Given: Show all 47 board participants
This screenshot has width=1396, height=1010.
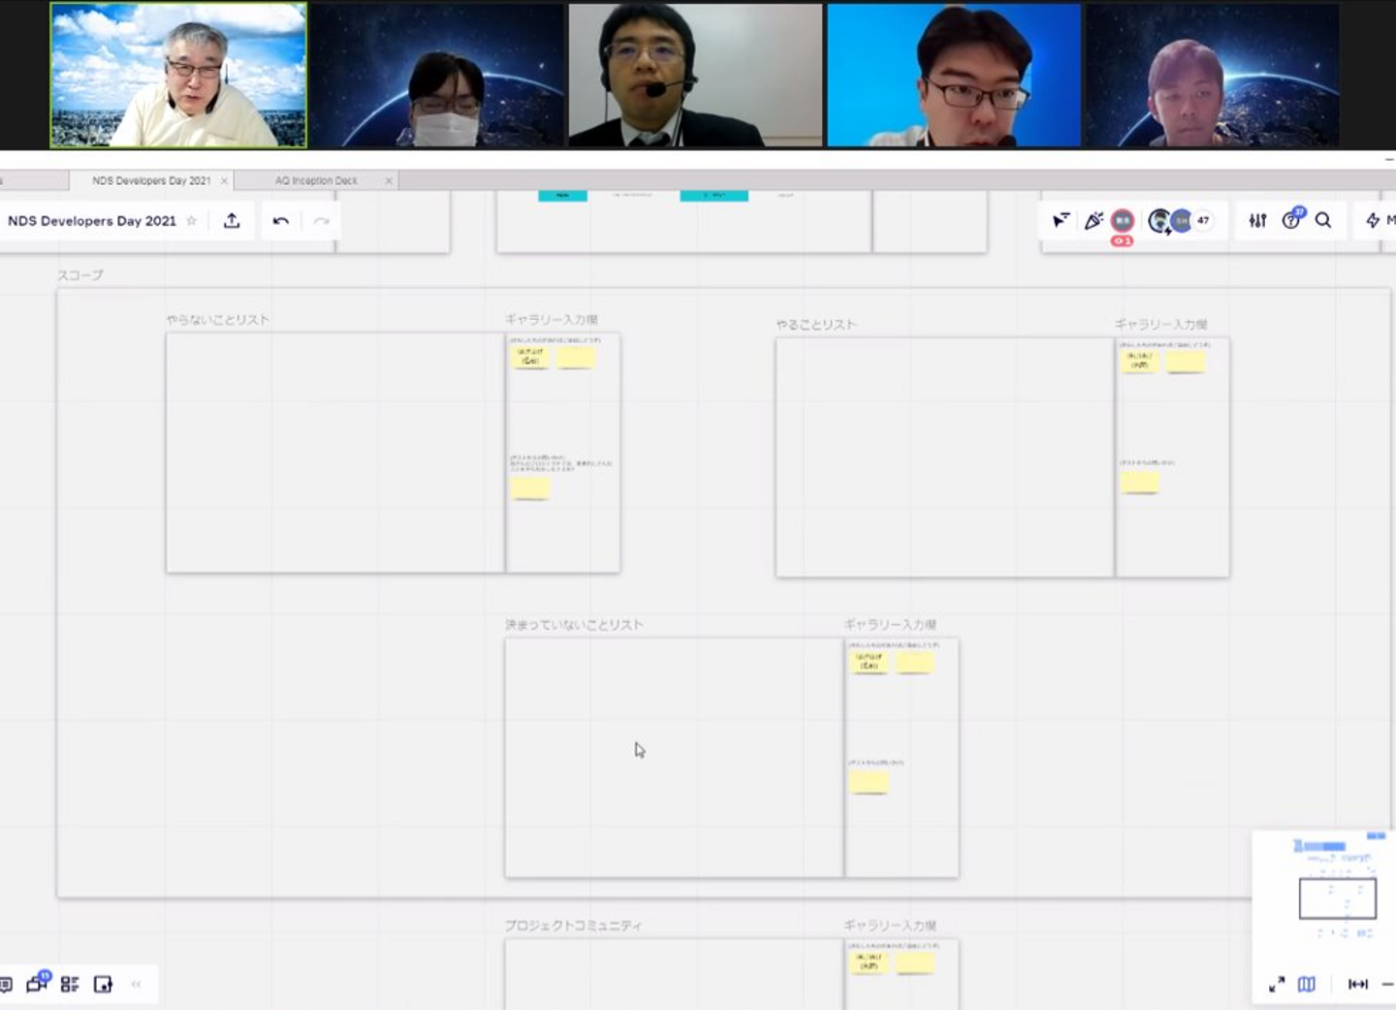Looking at the screenshot, I should tap(1203, 221).
